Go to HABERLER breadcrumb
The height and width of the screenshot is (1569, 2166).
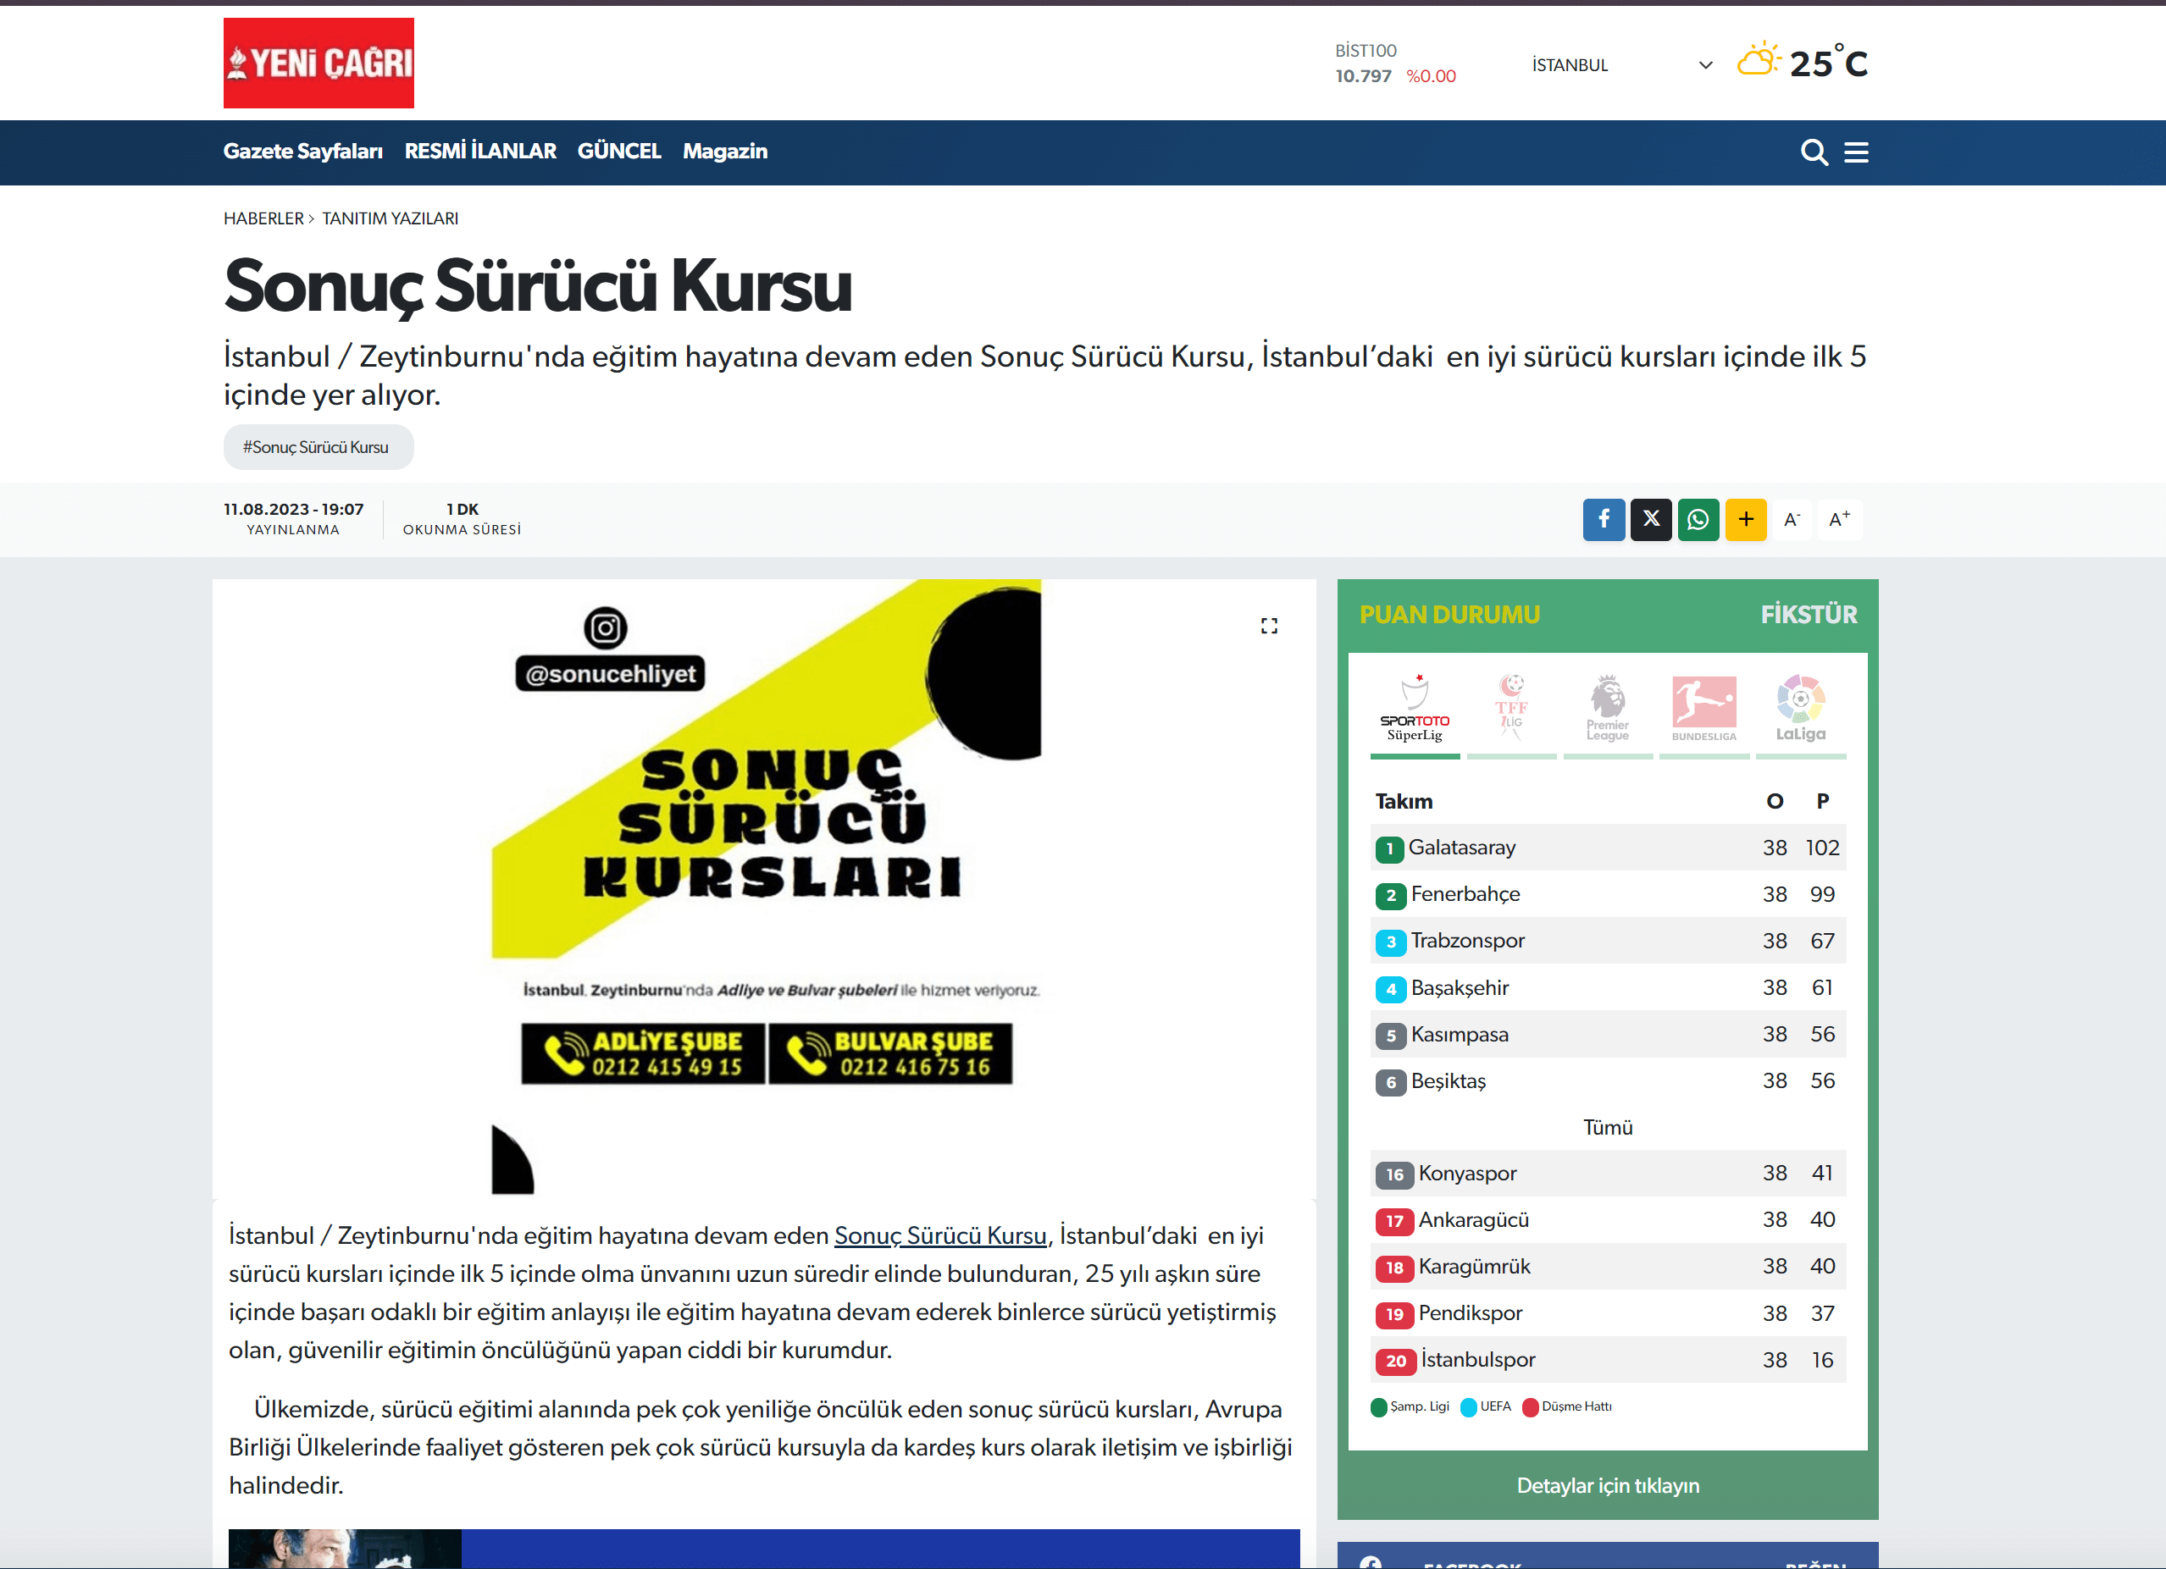click(x=263, y=218)
